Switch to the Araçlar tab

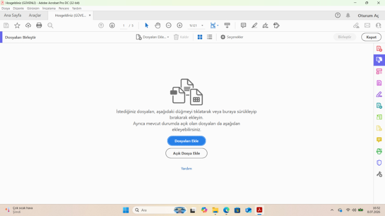click(35, 15)
